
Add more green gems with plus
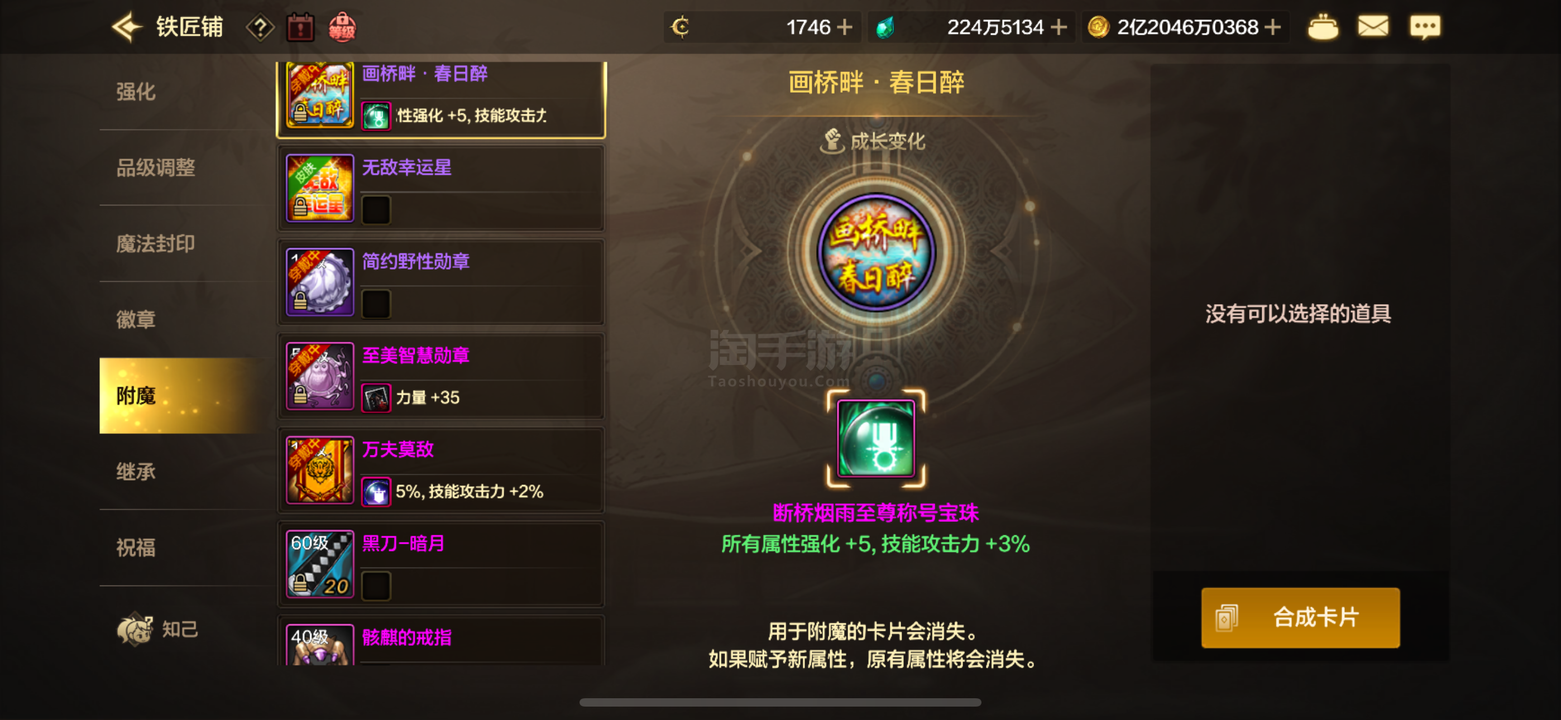(x=1058, y=27)
